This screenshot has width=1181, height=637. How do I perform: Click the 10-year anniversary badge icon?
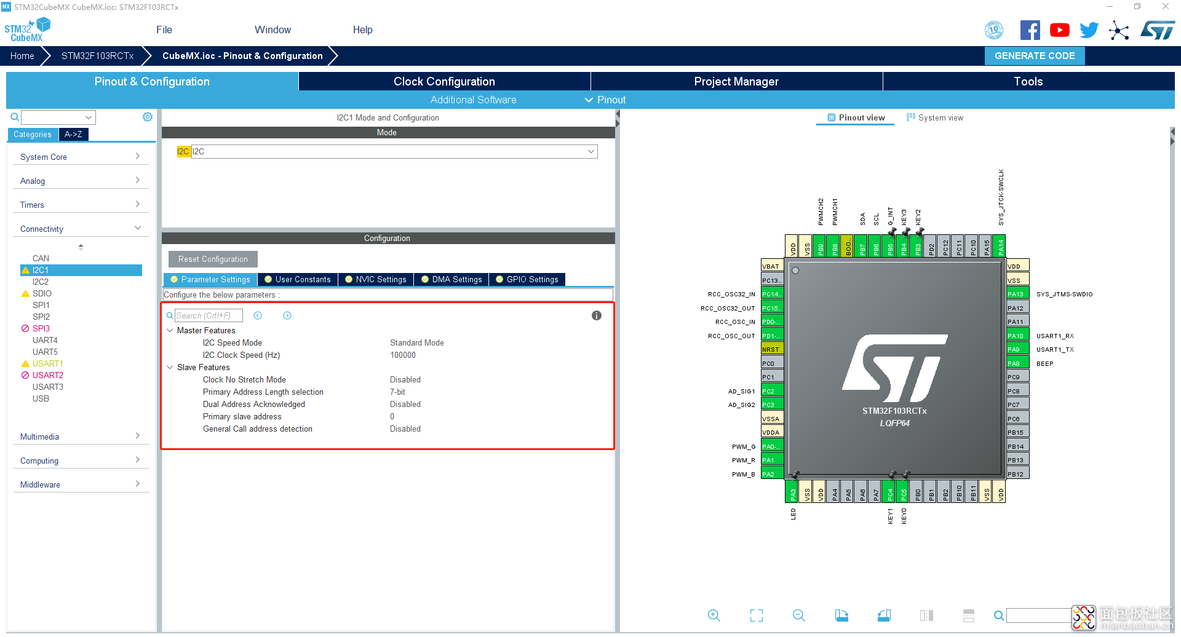pos(994,30)
